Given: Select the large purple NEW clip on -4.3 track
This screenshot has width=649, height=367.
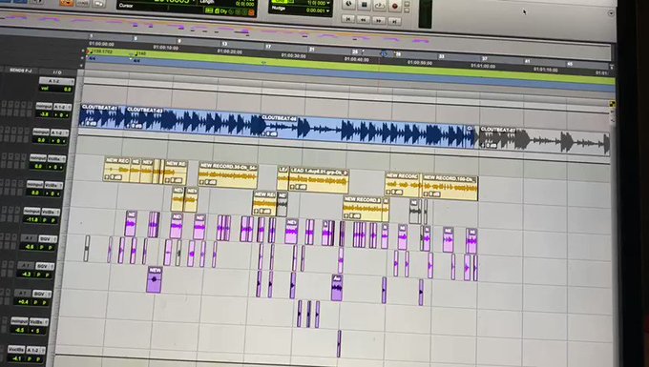Looking at the screenshot, I should click(154, 280).
